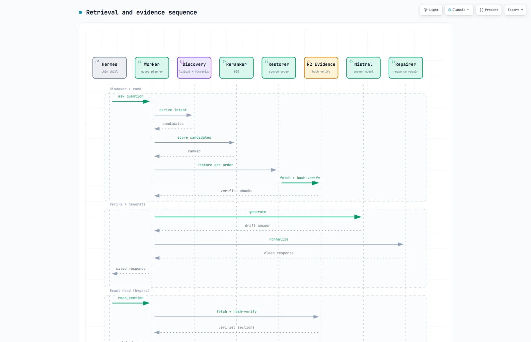Click the code icon on Mistral node
Image resolution: width=531 pixels, height=342 pixels.
tap(351, 62)
